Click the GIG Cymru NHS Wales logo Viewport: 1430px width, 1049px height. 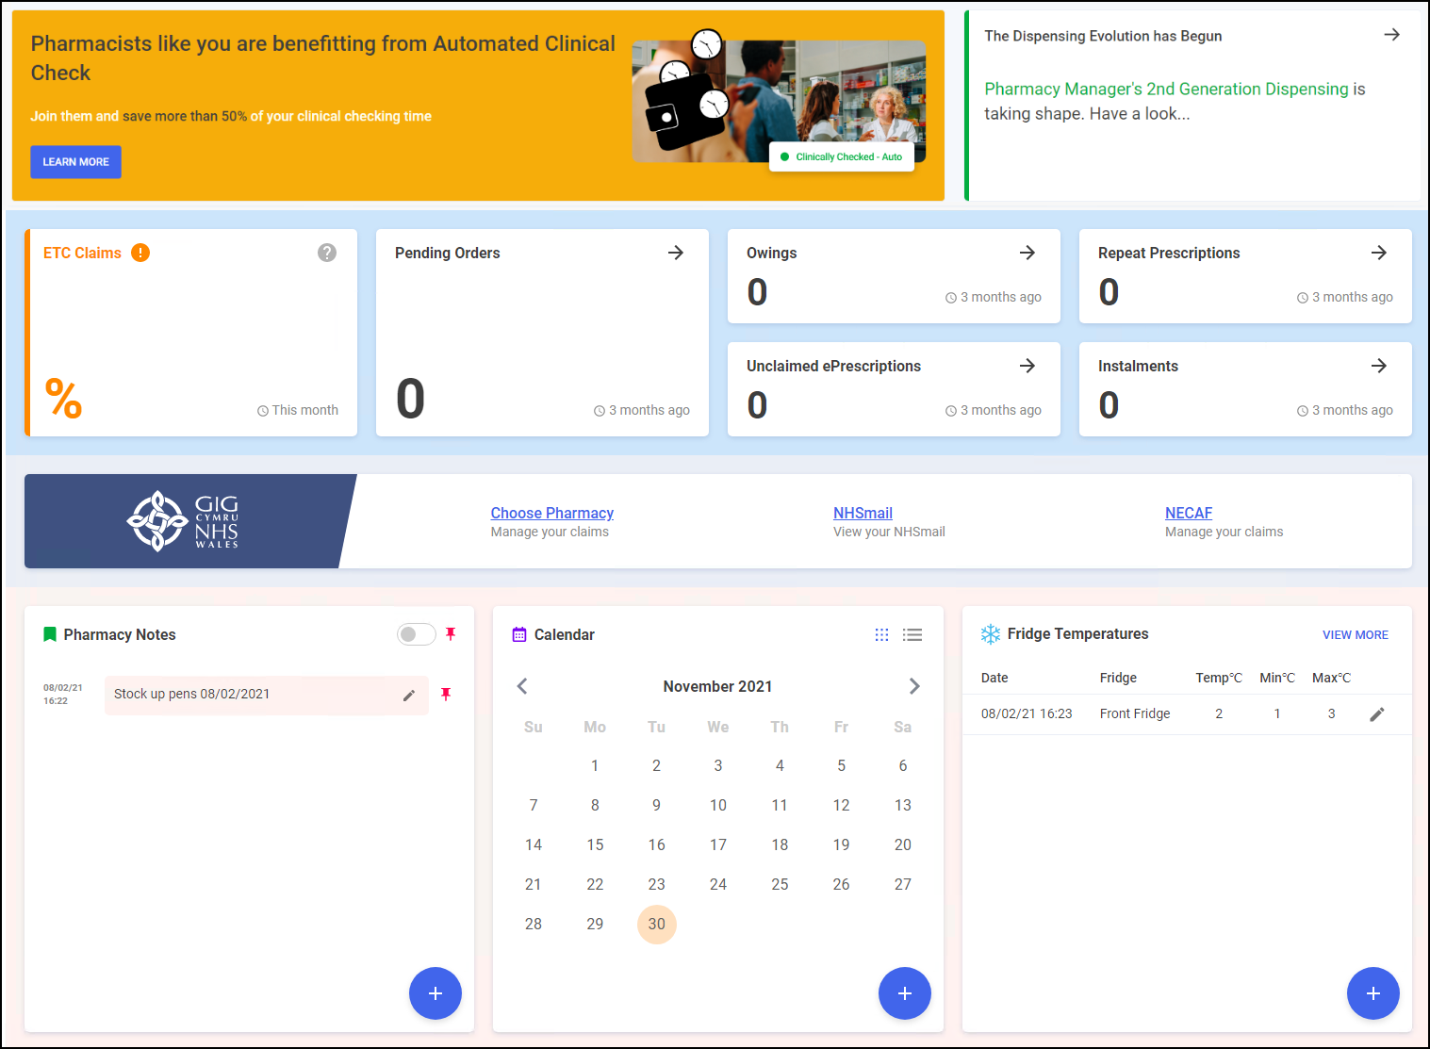coord(183,521)
